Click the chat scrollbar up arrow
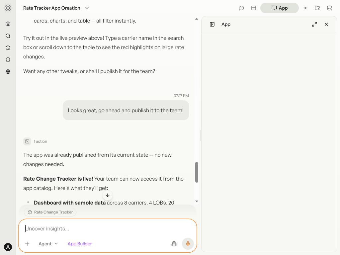The height and width of the screenshot is (255, 340). click(197, 19)
